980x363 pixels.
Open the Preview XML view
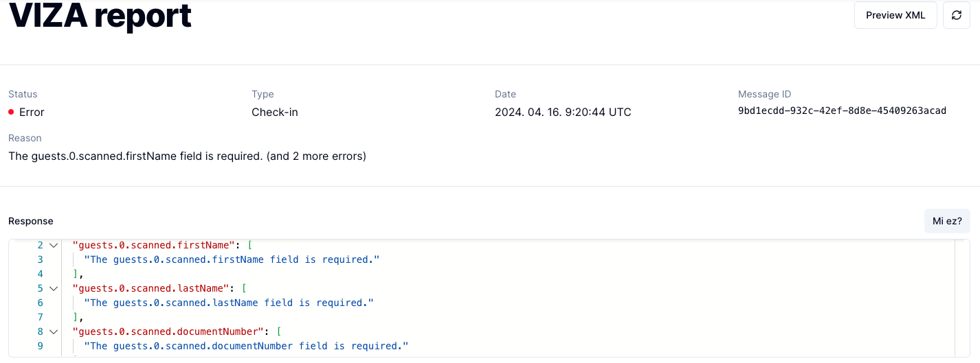tap(895, 15)
